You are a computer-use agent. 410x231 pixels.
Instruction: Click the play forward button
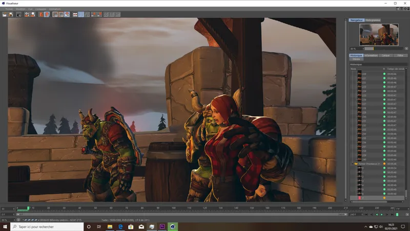382,215
